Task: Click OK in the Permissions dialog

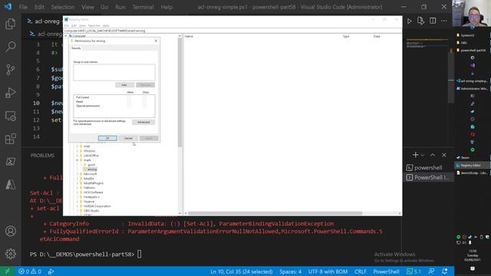Action: [107, 138]
